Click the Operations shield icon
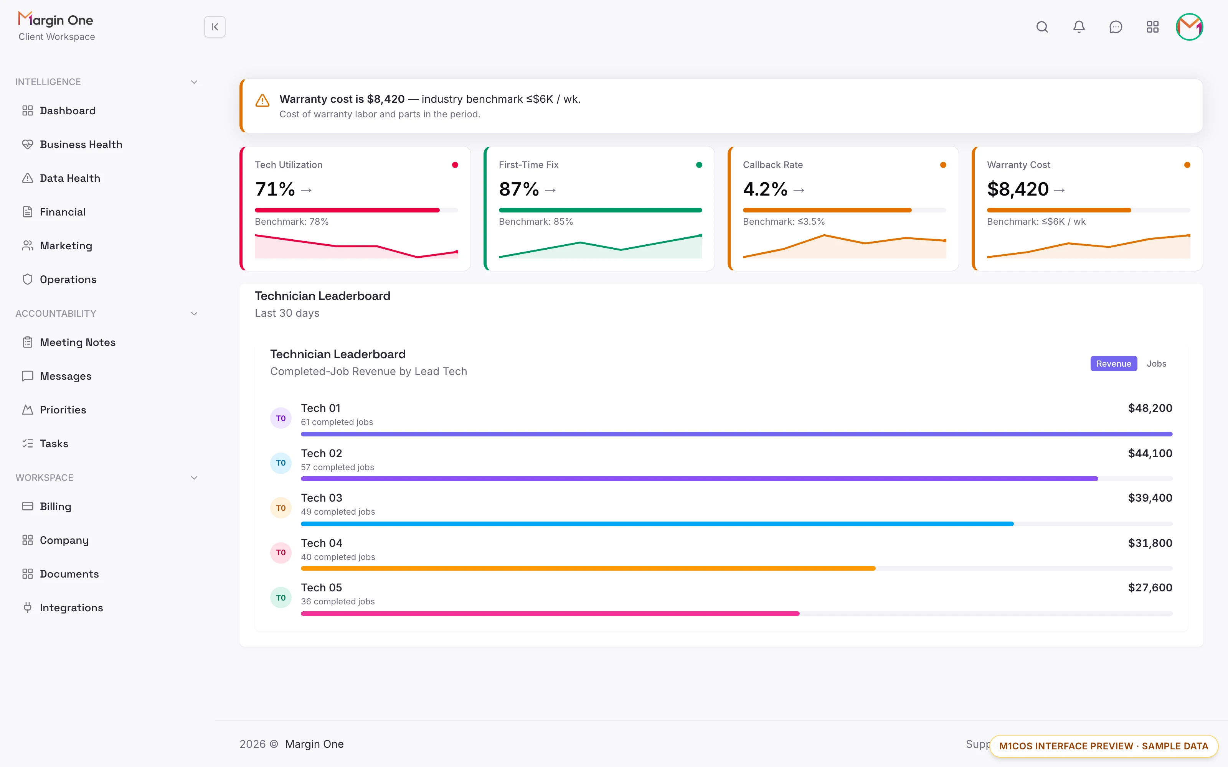This screenshot has width=1228, height=767. pyautogui.click(x=27, y=280)
